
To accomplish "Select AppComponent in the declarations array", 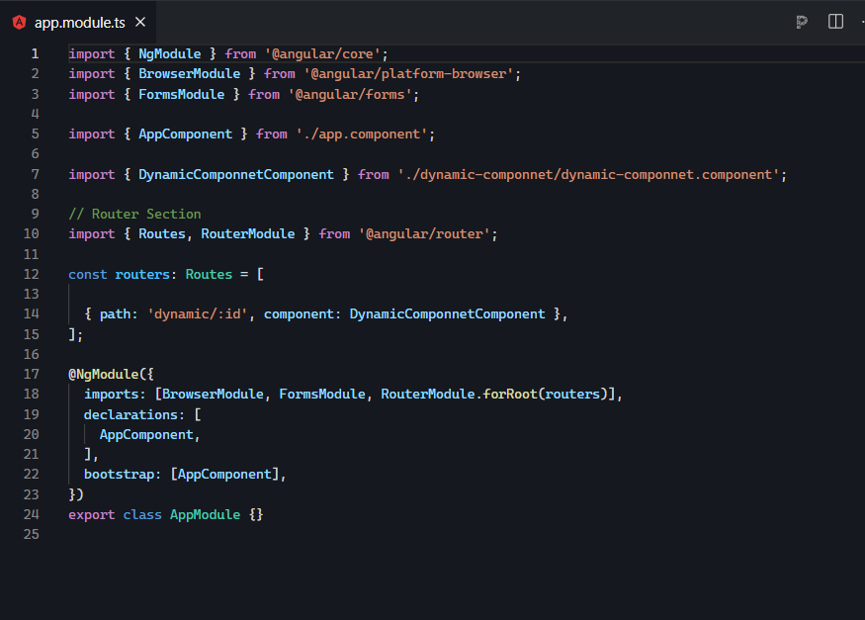I will (x=146, y=434).
